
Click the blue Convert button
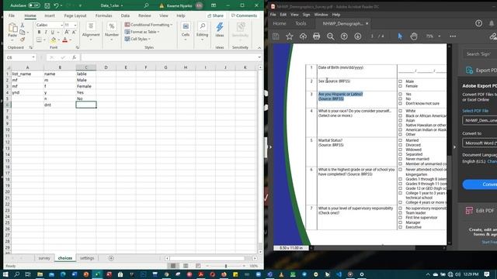(x=480, y=184)
